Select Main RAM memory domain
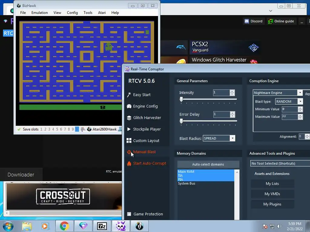Image resolution: width=310 pixels, height=232 pixels. tap(206, 172)
